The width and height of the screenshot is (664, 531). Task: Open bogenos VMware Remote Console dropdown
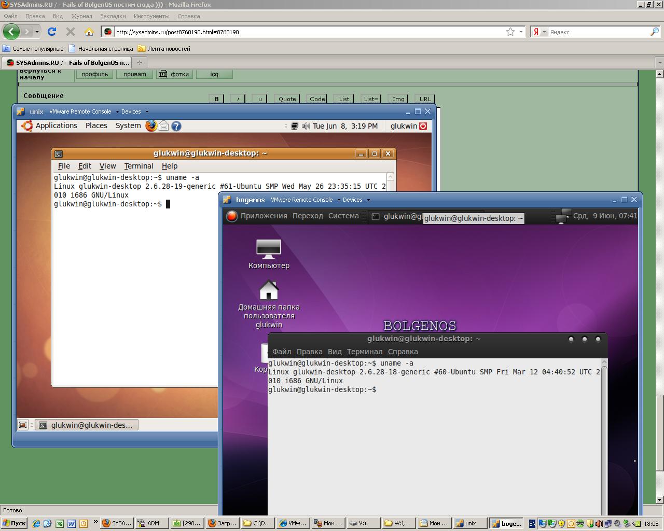coord(339,200)
